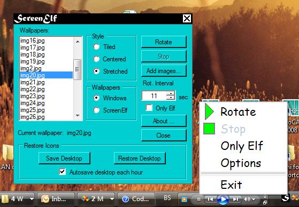The height and width of the screenshot is (207, 299).
Task: Enable the Only Elf checkbox
Action: pos(149,108)
